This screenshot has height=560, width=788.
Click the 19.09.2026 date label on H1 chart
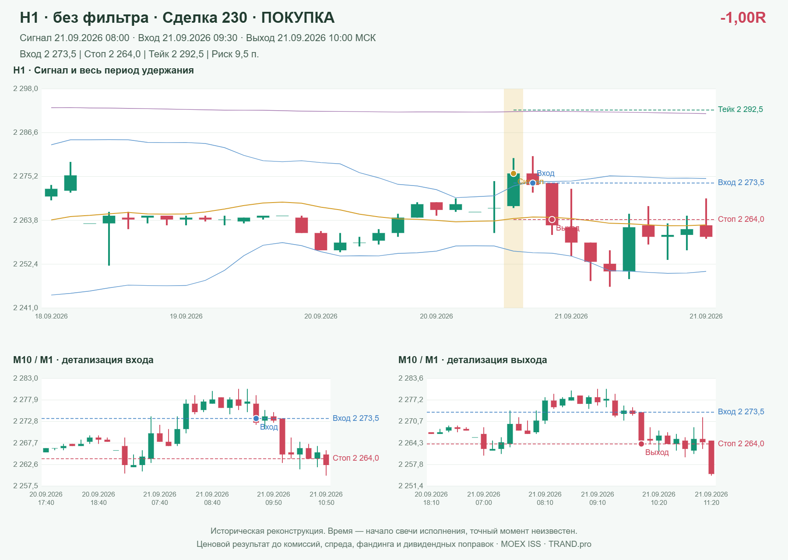[x=186, y=316]
